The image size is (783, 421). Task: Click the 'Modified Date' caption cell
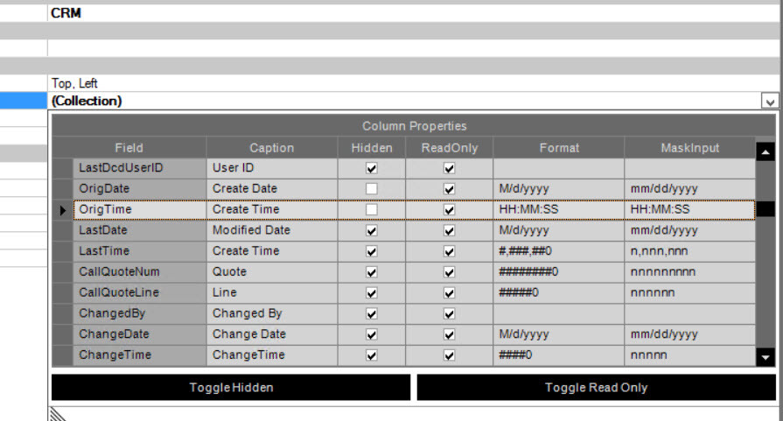point(272,231)
